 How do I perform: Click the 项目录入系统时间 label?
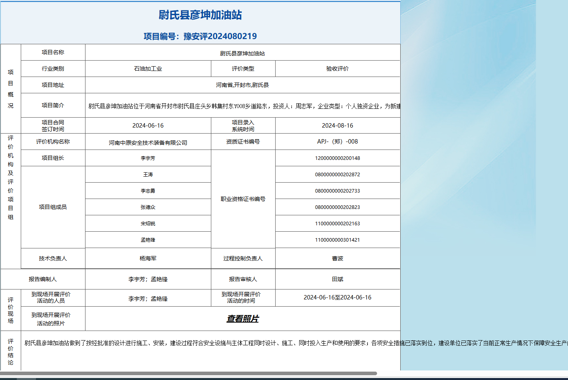pyautogui.click(x=243, y=126)
